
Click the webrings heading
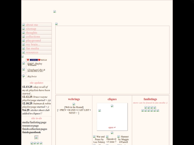point(74,99)
